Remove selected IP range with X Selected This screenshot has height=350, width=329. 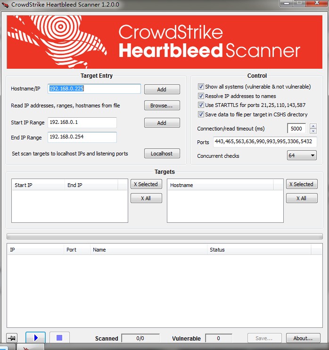pyautogui.click(x=146, y=184)
